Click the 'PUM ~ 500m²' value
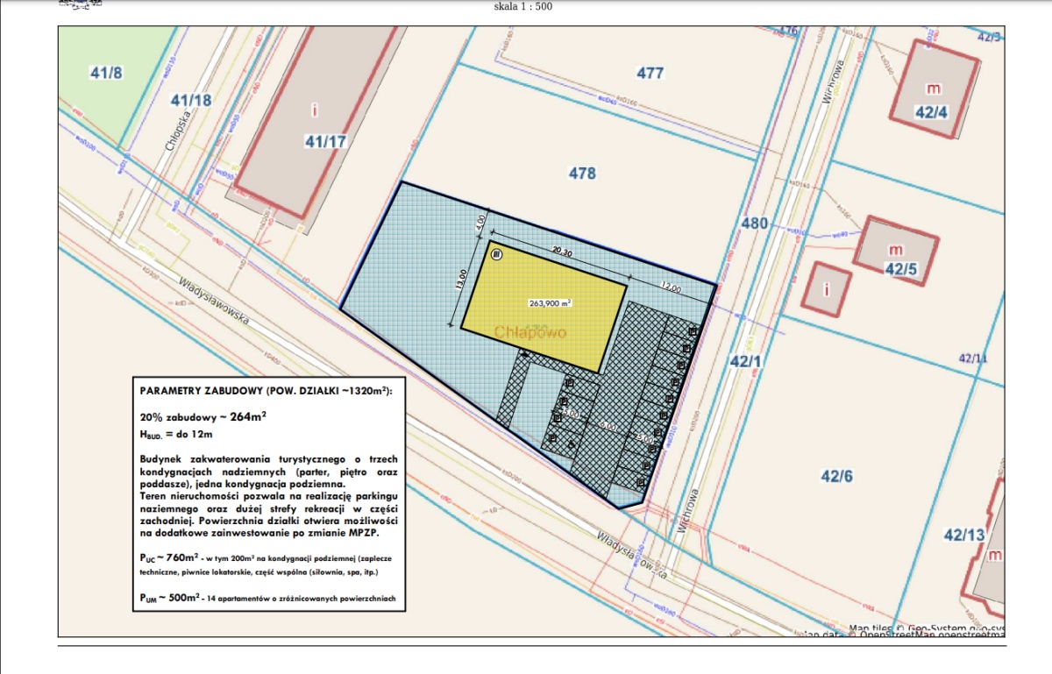1052x674 pixels. coord(168,598)
